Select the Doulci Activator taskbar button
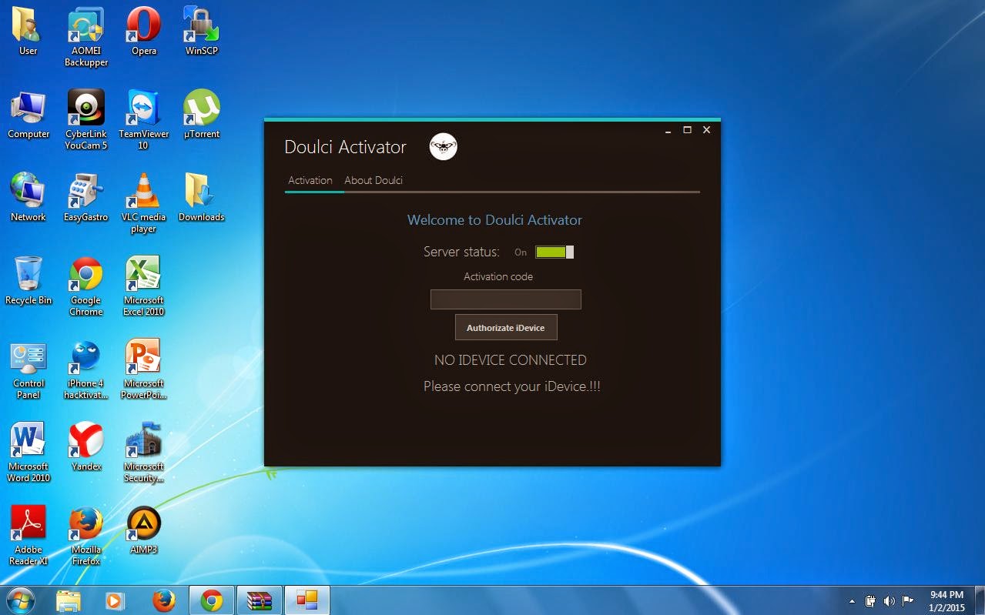The image size is (985, 615). [307, 600]
